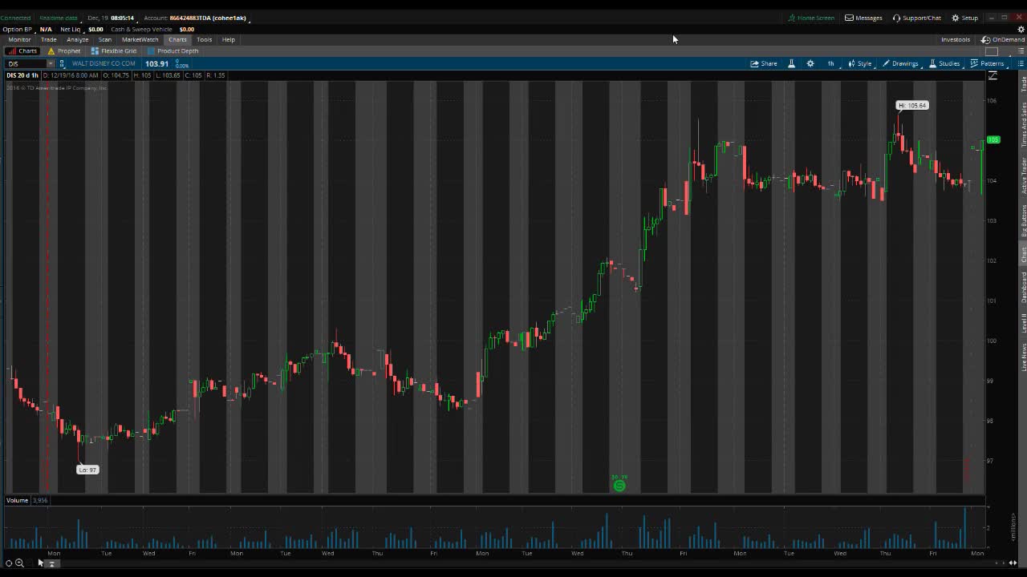Open chart settings gear icon
This screenshot has height=577, width=1027.
pos(810,63)
